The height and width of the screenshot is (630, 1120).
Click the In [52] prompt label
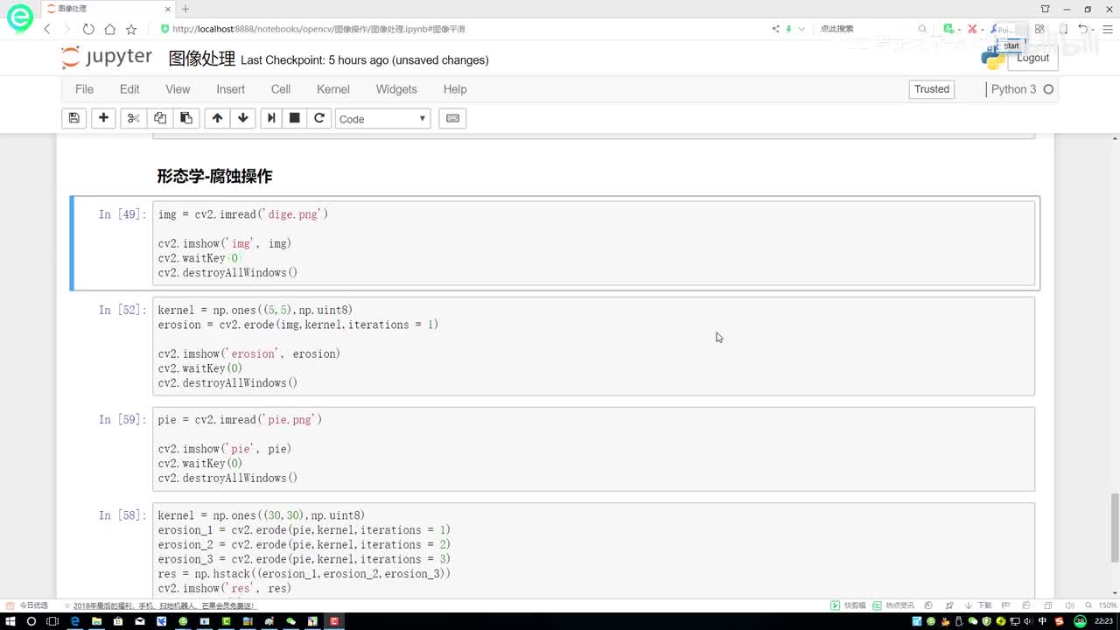(x=122, y=310)
